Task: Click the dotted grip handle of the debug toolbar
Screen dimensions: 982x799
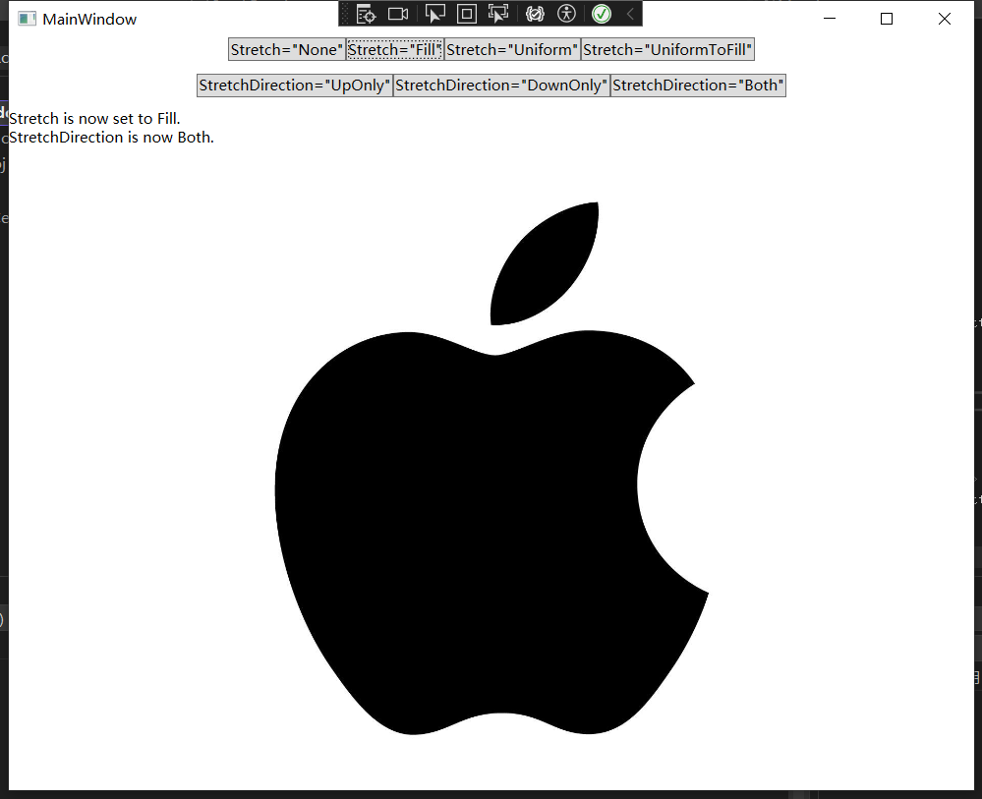Action: point(345,14)
